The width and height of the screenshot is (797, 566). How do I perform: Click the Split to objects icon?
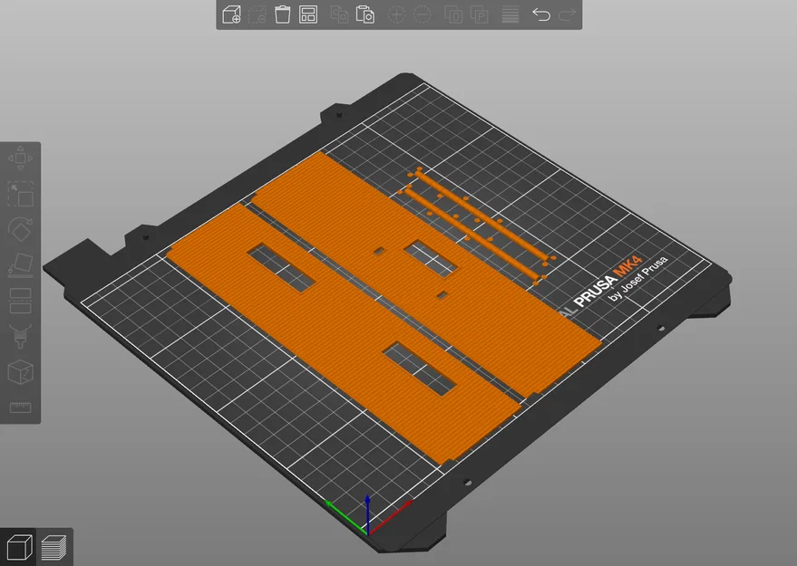pyautogui.click(x=453, y=14)
